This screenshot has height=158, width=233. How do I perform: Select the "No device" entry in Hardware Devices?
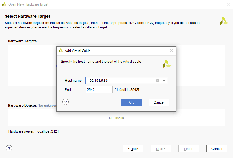(x=116, y=118)
